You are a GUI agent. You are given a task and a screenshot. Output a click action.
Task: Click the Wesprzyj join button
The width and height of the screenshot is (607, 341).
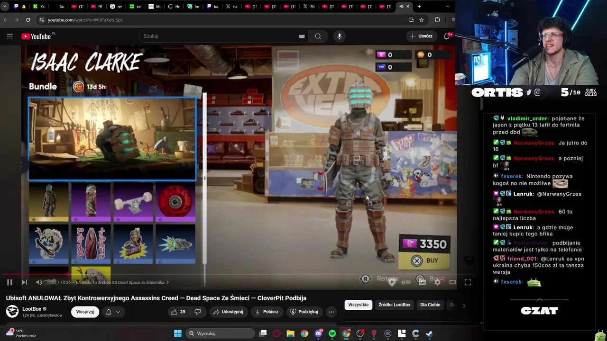click(85, 312)
